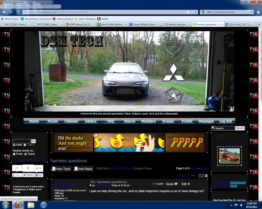This screenshot has width=262, height=209.
Task: Switch to the 'ECMTuning User S...' tab
Action: (80, 24)
